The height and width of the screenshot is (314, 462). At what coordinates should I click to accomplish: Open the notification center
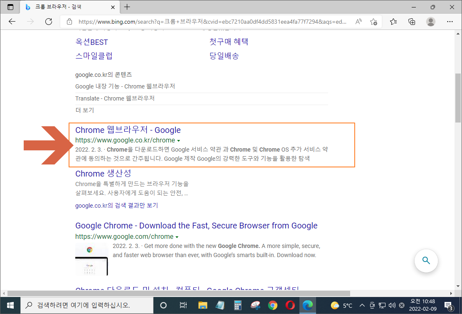[449, 306]
